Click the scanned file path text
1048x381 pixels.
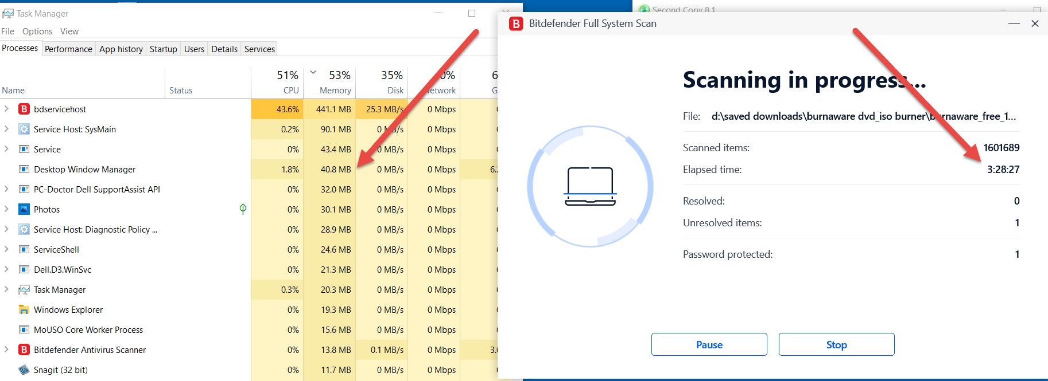coord(864,116)
